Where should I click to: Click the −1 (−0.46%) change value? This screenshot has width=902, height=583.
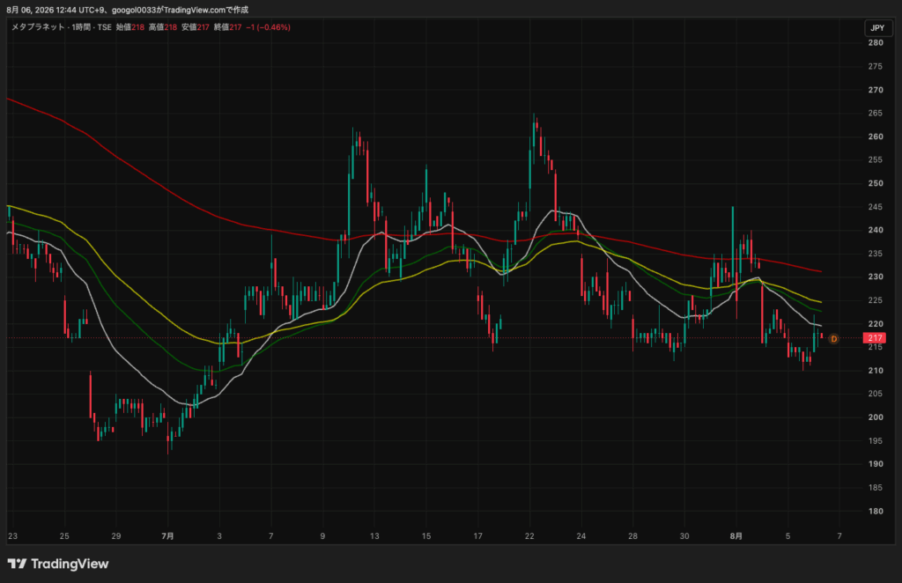point(268,27)
